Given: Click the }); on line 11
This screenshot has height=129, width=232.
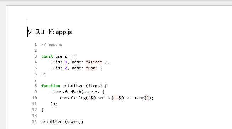Looking at the screenshot, I should [54, 104].
